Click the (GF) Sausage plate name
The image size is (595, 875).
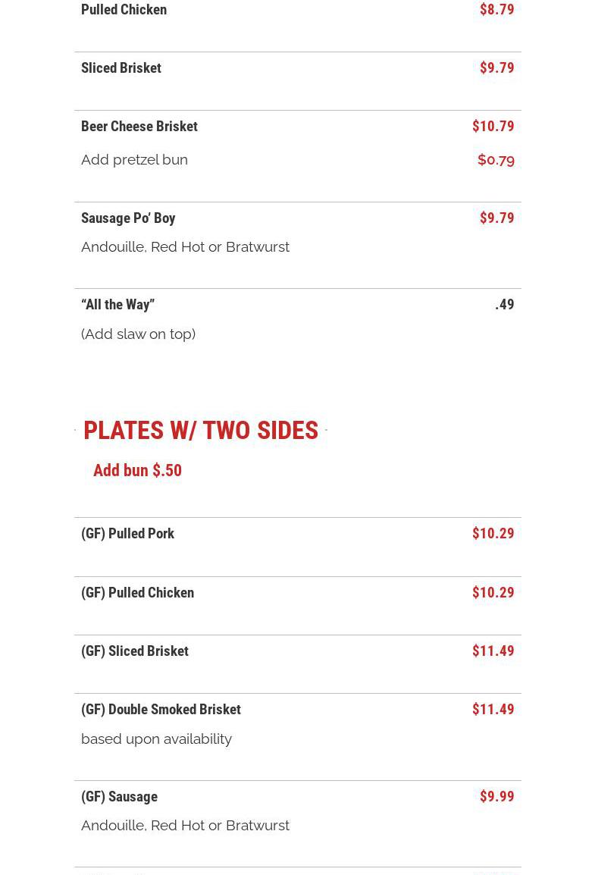119,797
